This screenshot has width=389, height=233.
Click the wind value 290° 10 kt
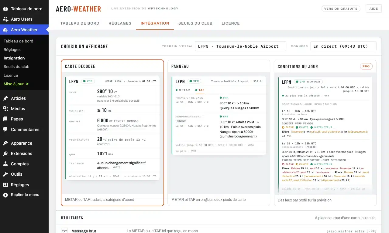[x=107, y=91]
